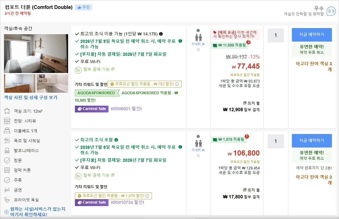Click info icon in ₩1,079 promotion badge
Screen dimensions: 339x219
pos(147,196)
